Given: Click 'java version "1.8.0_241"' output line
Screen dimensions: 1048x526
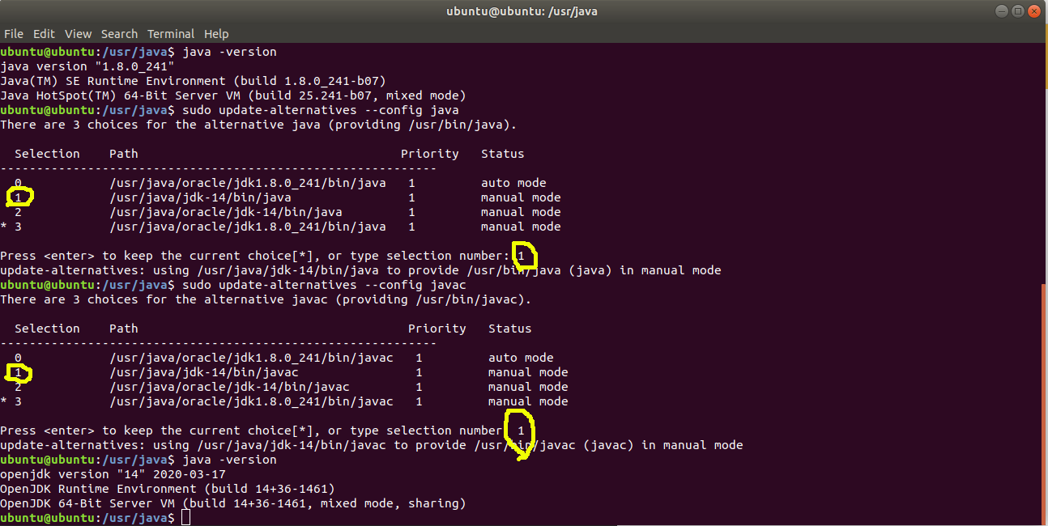Looking at the screenshot, I should [87, 66].
